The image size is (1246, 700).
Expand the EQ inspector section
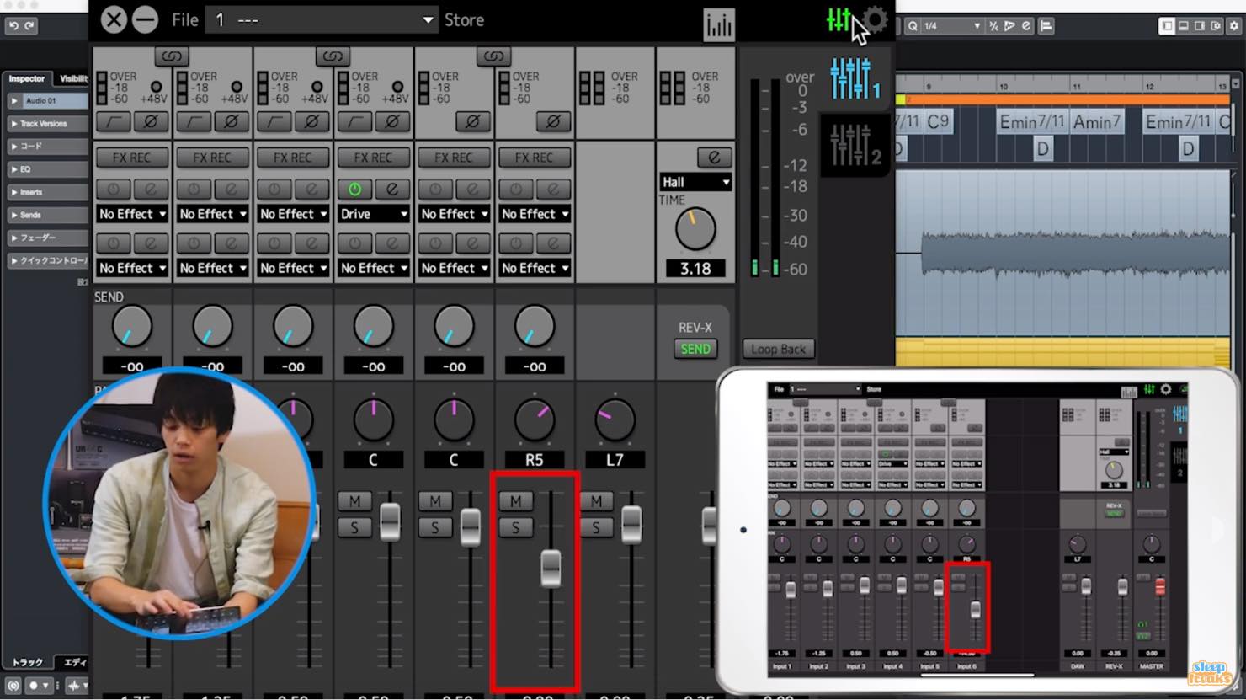click(47, 169)
